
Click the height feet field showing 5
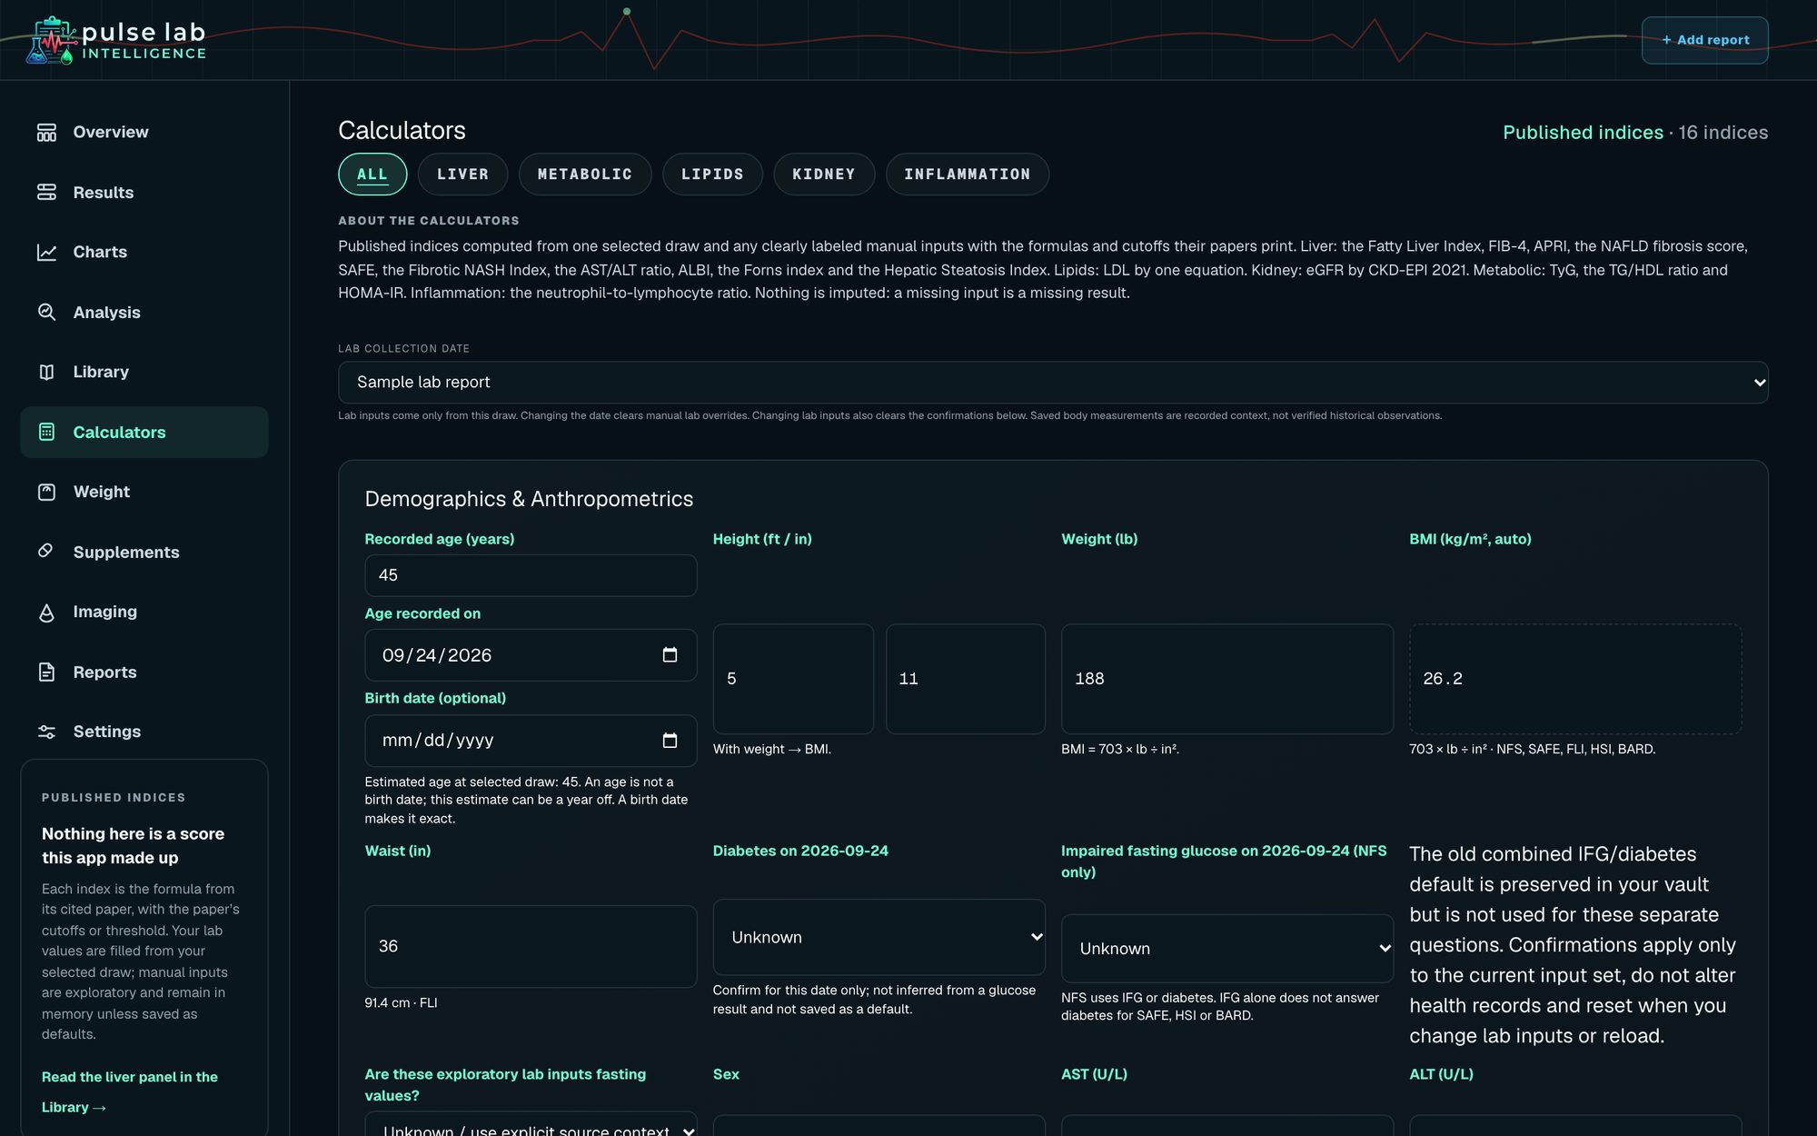(x=793, y=679)
